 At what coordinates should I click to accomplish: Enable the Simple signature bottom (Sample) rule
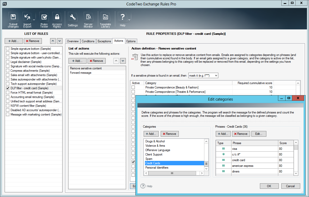point(8,48)
